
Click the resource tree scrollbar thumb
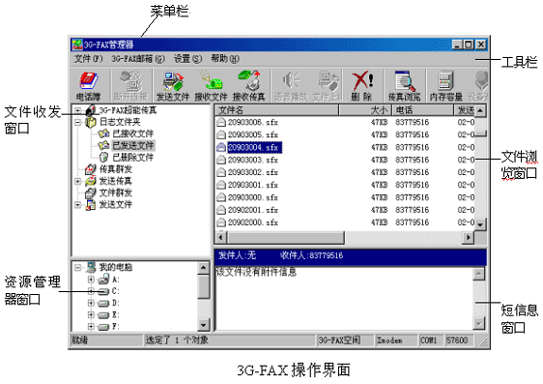203,286
